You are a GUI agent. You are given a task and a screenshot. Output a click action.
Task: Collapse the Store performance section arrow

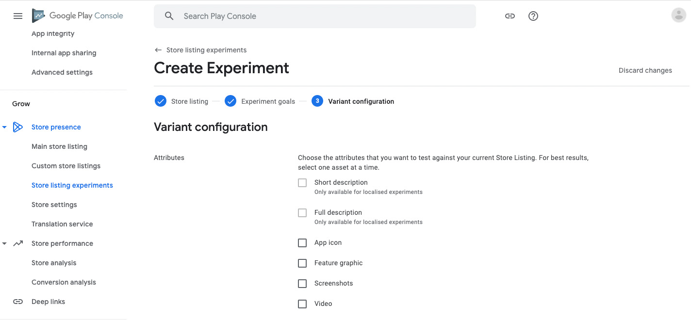4,243
